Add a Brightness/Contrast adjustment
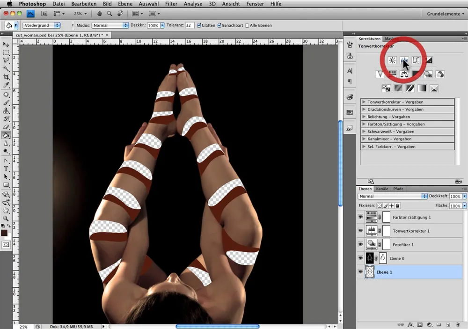This screenshot has width=468, height=329. [x=392, y=60]
